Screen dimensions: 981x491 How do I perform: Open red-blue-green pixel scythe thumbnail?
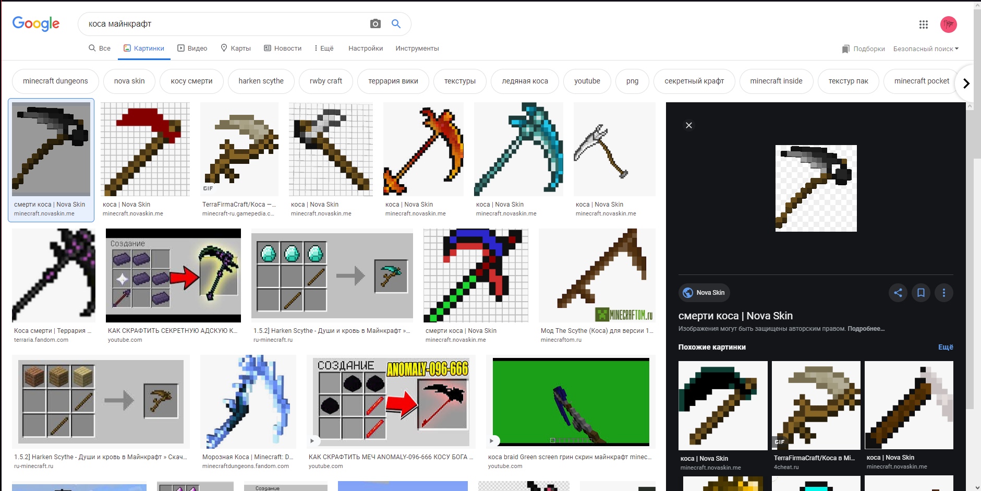coord(476,276)
